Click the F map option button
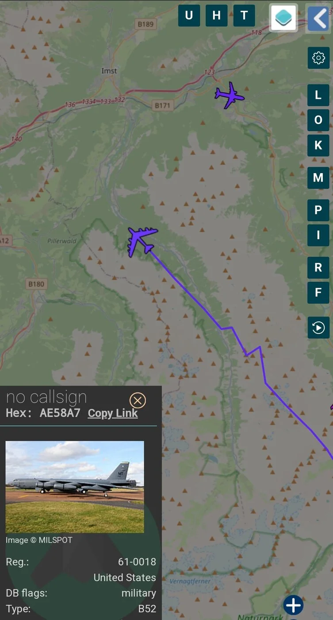 click(x=318, y=292)
